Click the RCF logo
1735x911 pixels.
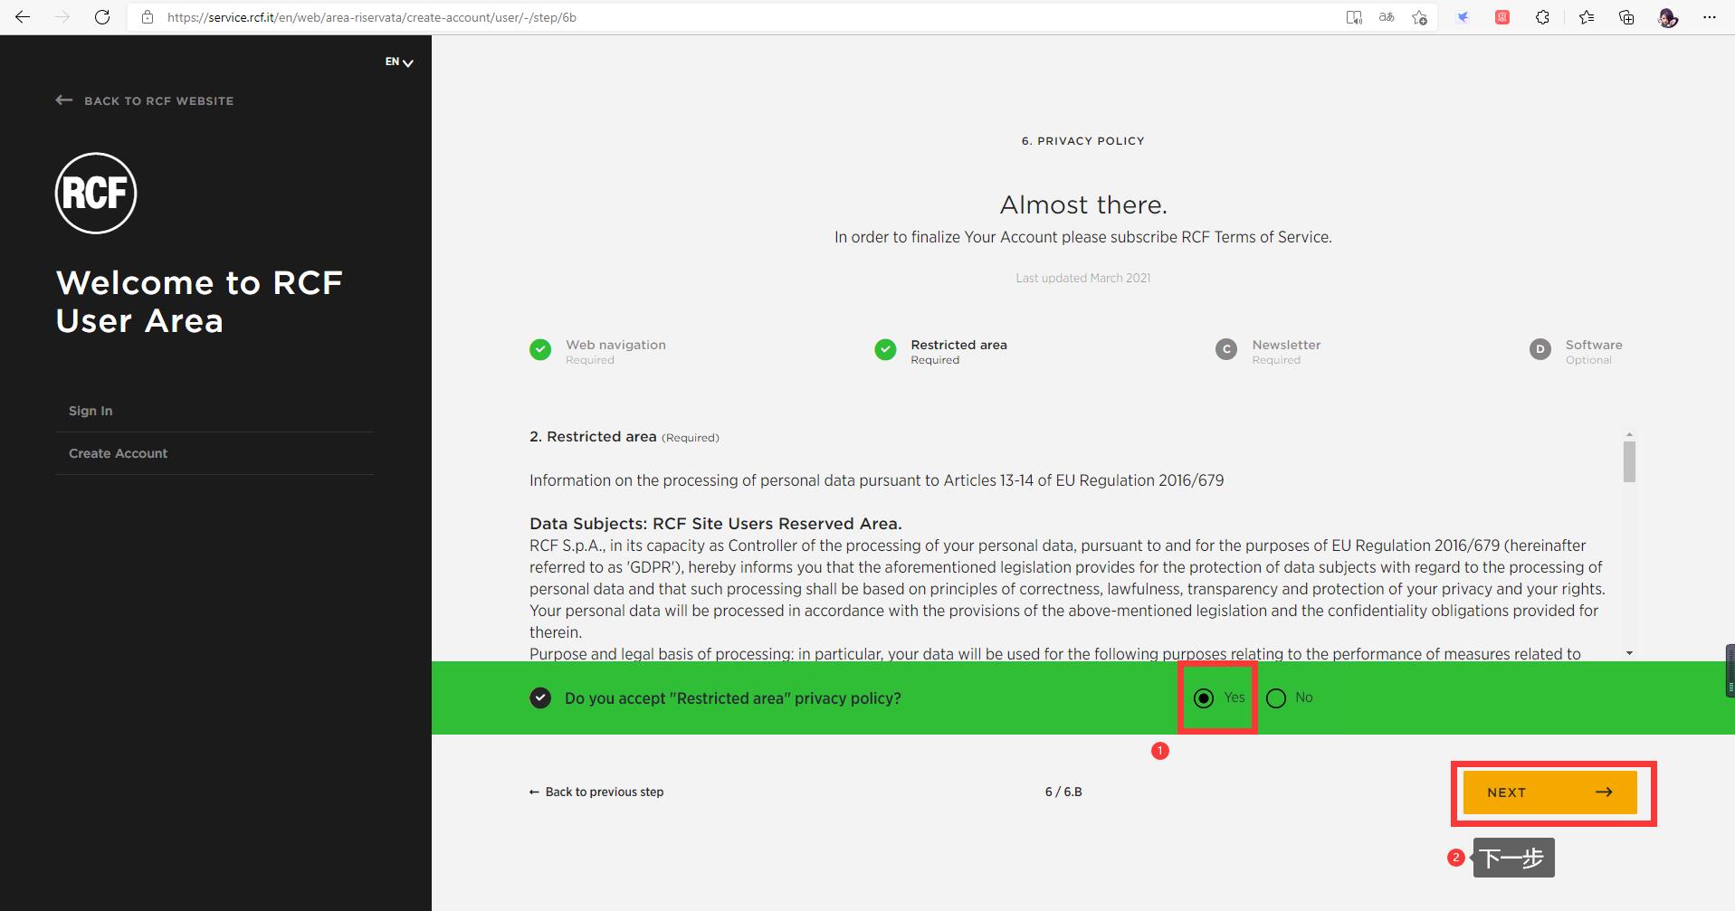(x=96, y=193)
